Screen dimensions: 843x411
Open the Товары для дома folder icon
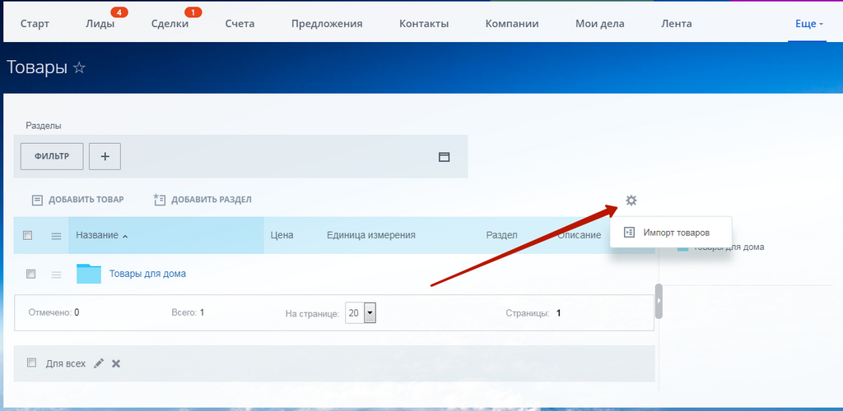89,273
